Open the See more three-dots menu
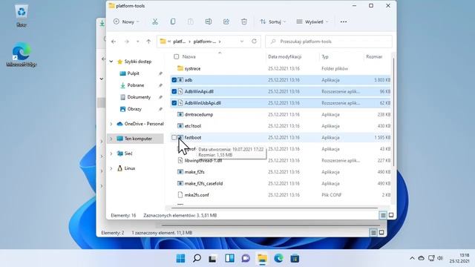The width and height of the screenshot is (475, 267). tap(343, 22)
